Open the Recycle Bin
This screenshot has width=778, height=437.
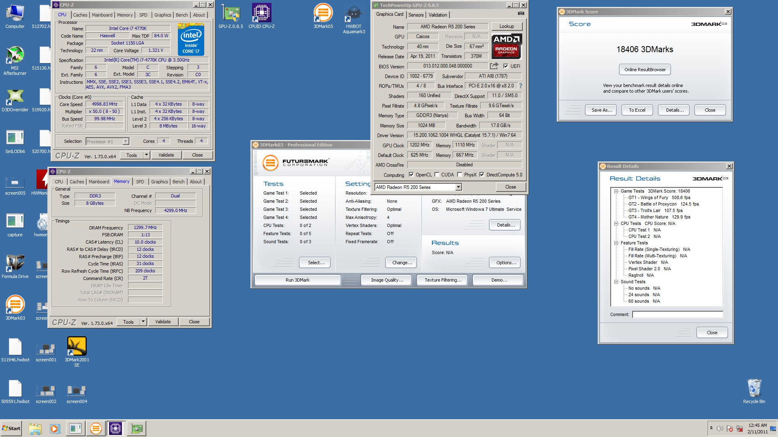pos(754,391)
